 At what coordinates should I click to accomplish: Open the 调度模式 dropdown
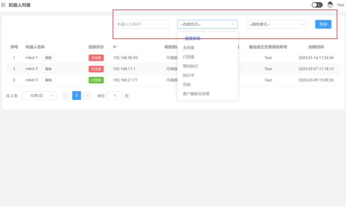[x=276, y=24]
